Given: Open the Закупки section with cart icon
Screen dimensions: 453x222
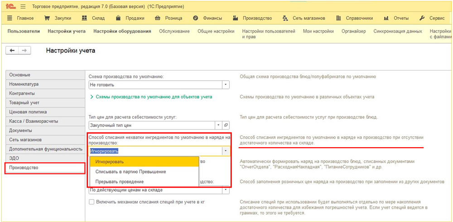Looking at the screenshot, I should coord(58,18).
